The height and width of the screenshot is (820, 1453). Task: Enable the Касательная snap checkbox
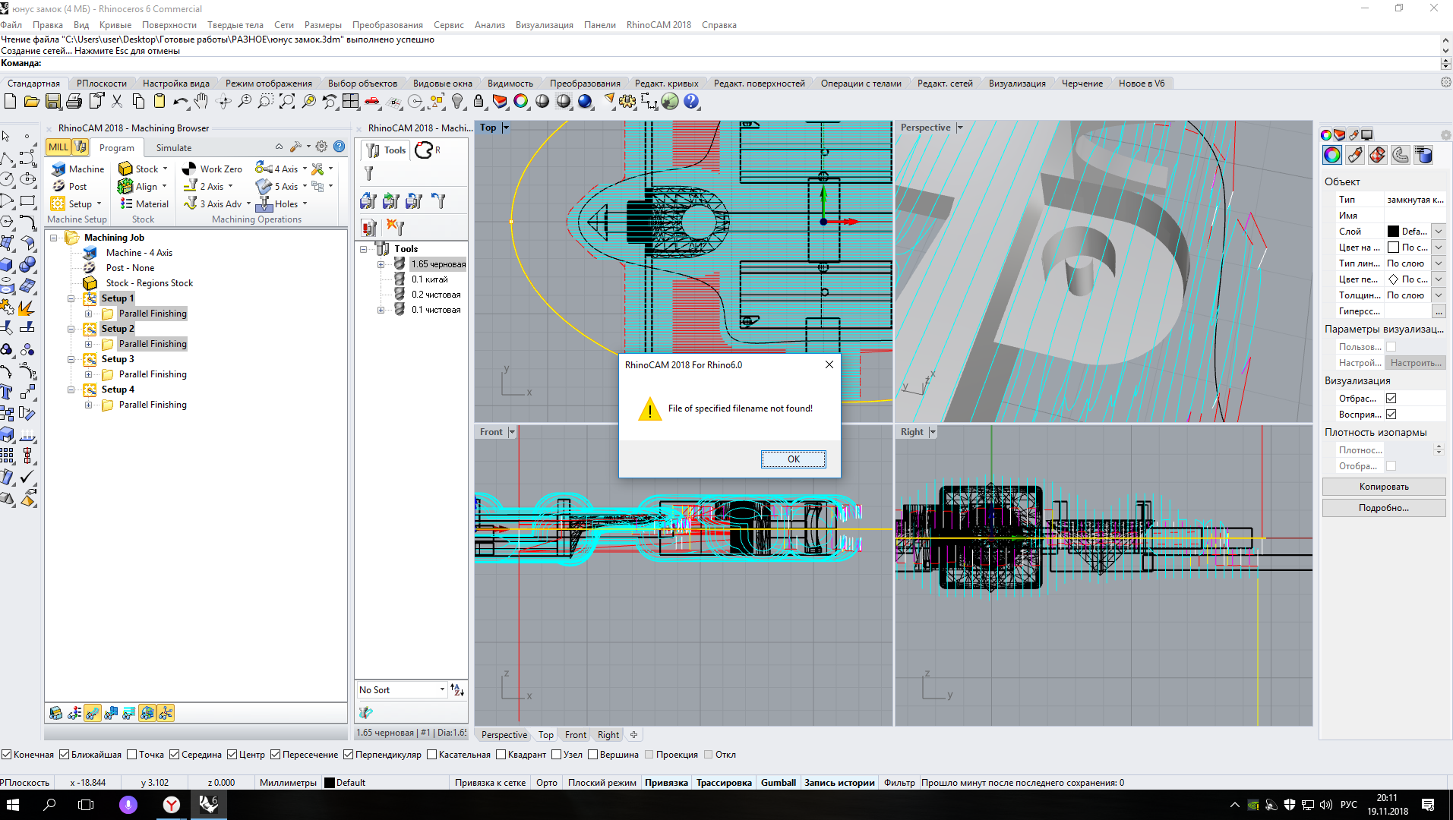click(x=432, y=755)
